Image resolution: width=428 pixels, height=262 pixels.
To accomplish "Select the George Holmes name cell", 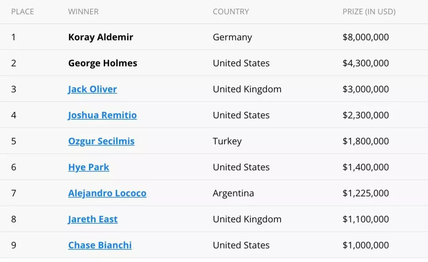I will coord(103,63).
